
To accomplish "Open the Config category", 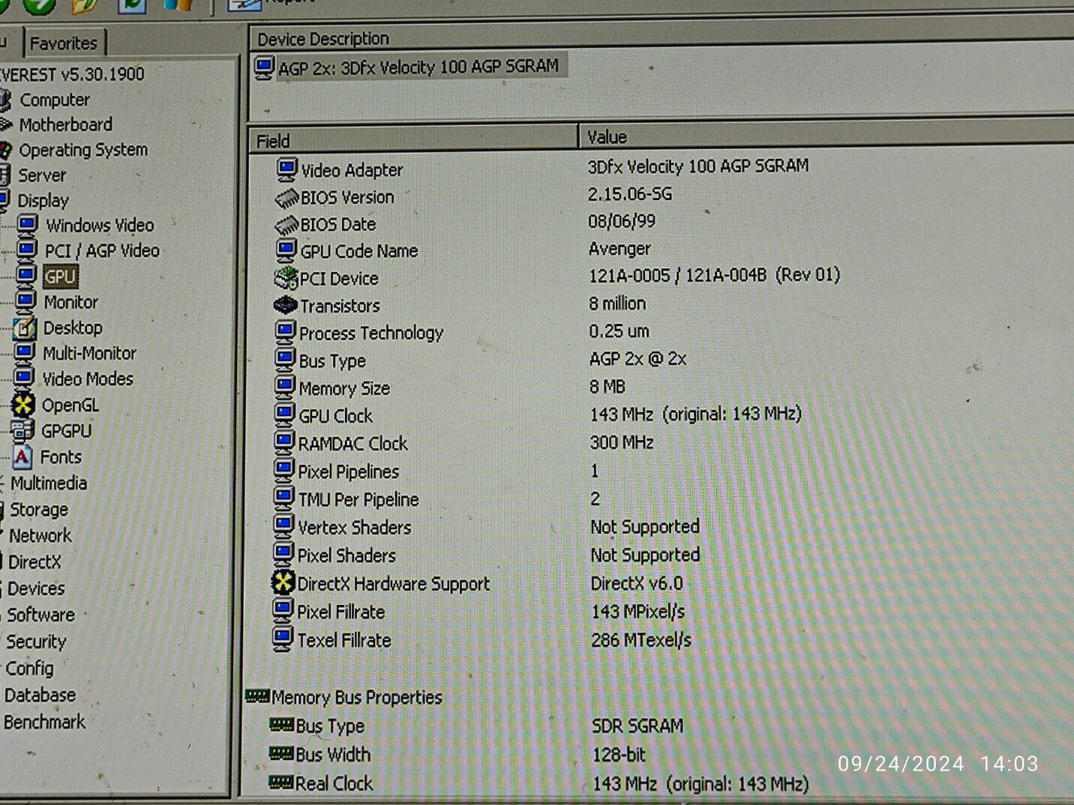I will pos(29,668).
